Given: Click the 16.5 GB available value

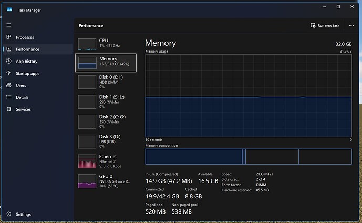Looking at the screenshot, I should pyautogui.click(x=208, y=181).
